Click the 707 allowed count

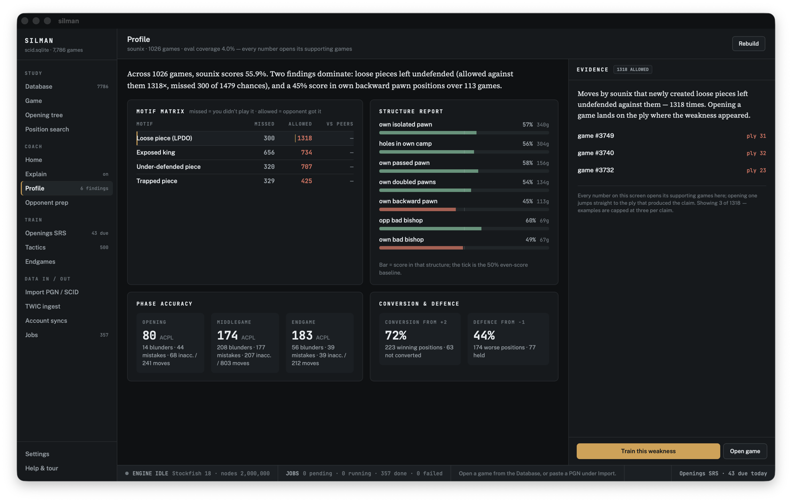pyautogui.click(x=306, y=167)
